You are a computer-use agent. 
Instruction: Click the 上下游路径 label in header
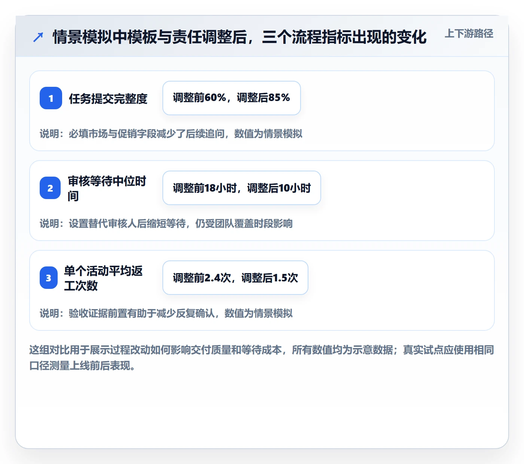469,34
